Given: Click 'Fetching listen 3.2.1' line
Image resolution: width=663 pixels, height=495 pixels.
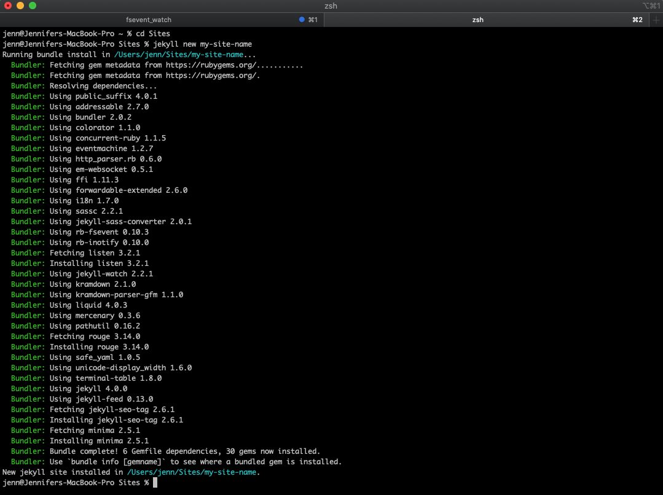Looking at the screenshot, I should 95,253.
